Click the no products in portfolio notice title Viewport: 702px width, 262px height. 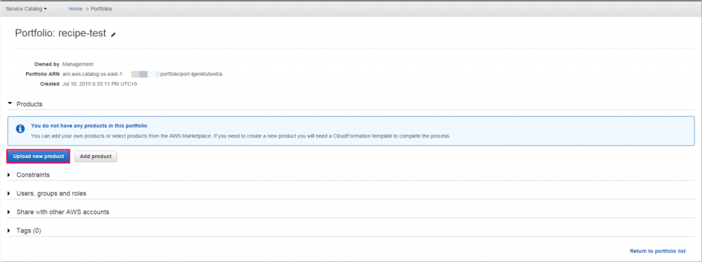pos(89,126)
